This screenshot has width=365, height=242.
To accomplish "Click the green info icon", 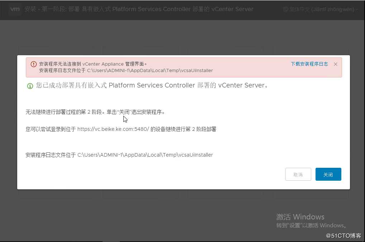I will pyautogui.click(x=30, y=86).
